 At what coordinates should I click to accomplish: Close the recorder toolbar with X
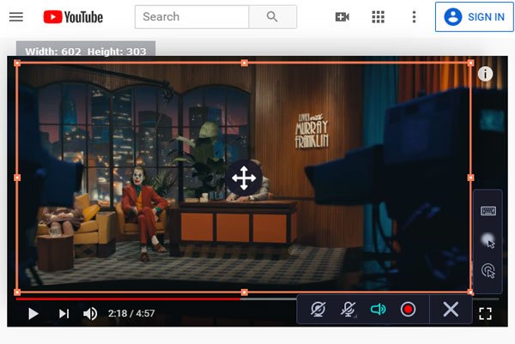click(x=451, y=309)
